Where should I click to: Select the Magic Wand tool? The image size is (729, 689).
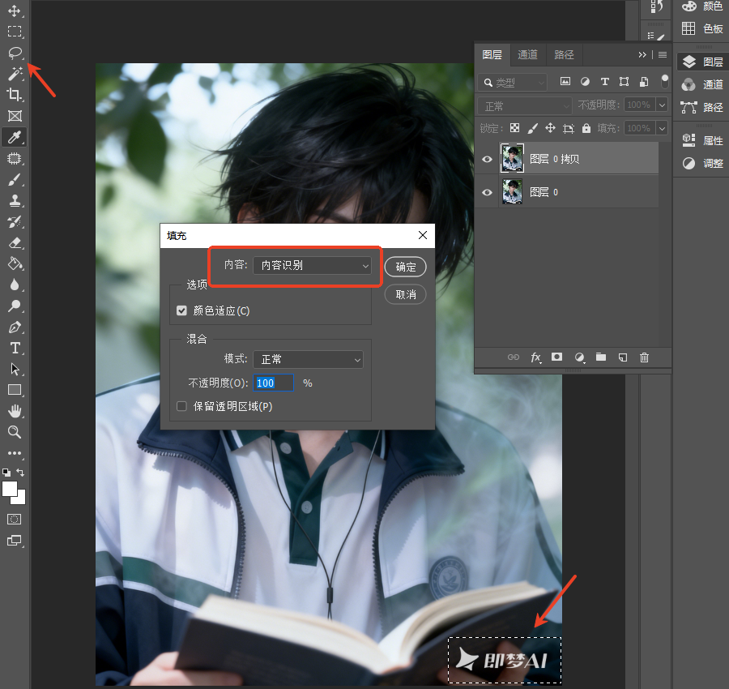[15, 74]
